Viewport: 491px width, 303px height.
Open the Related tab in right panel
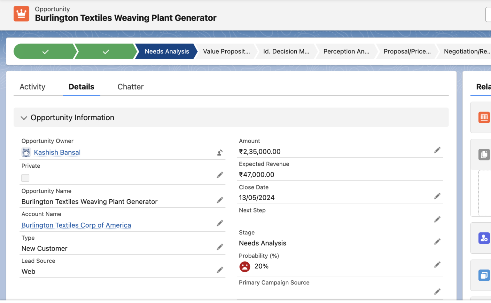(x=483, y=87)
